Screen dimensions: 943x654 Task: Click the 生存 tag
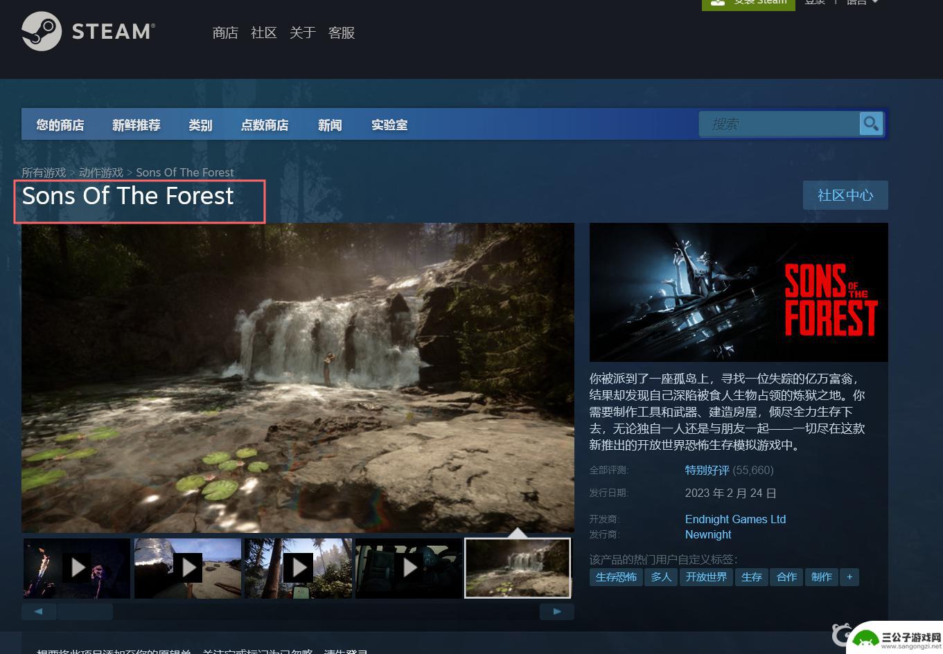pos(752,577)
